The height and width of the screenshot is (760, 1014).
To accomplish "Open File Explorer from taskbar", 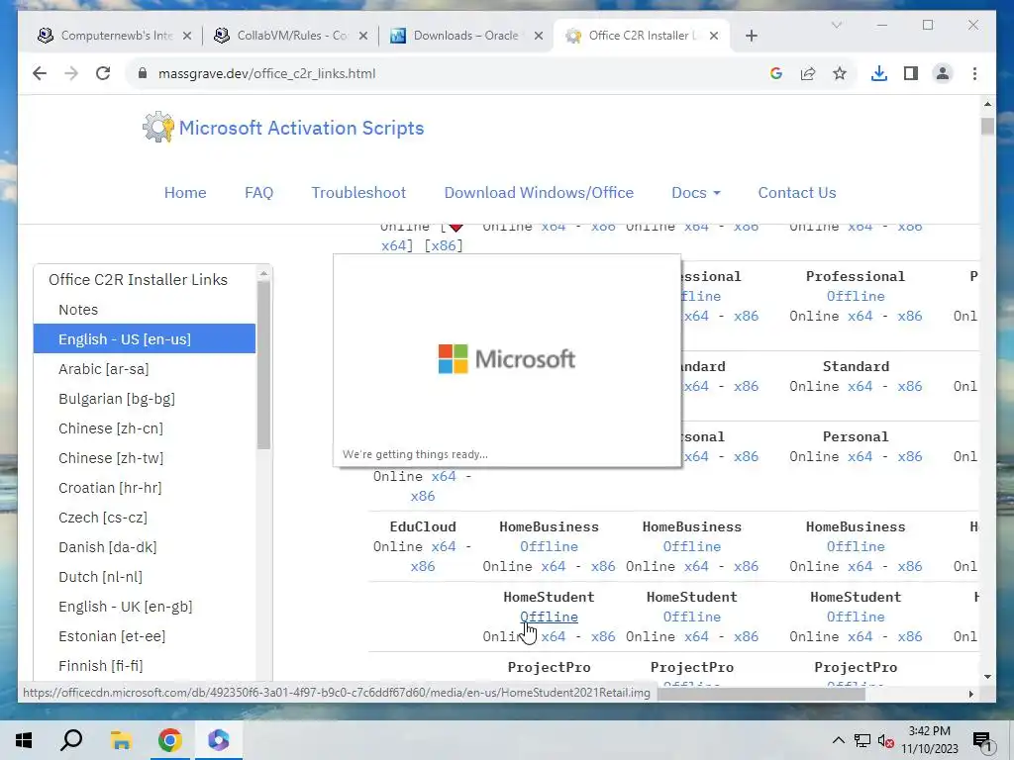I will (x=120, y=740).
